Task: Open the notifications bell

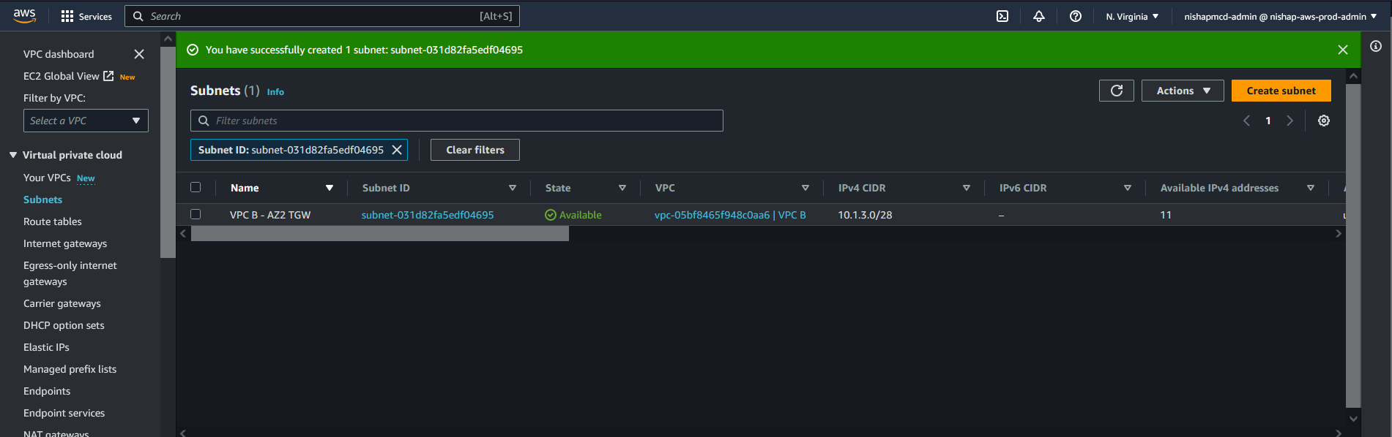Action: [x=1039, y=16]
